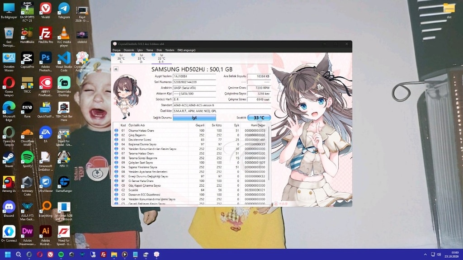Viewport: 463px width, 260px height.
Task: Show hidden system tray icons
Action: (425, 255)
